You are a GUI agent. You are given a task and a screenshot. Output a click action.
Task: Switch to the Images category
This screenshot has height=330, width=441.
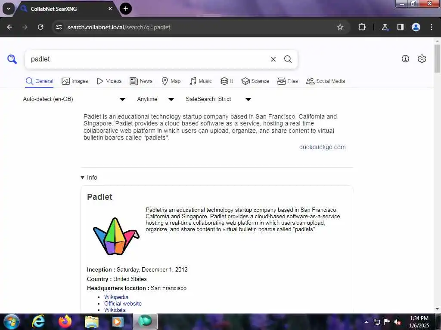(x=75, y=81)
